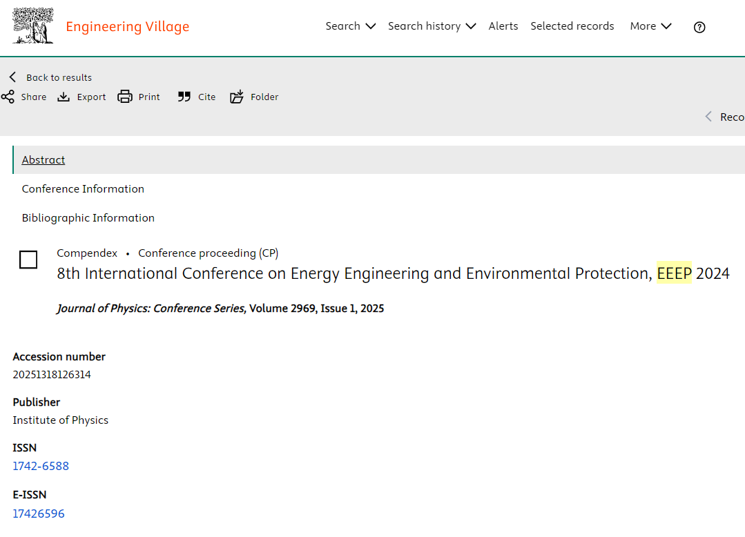Open the More dropdown

point(650,26)
